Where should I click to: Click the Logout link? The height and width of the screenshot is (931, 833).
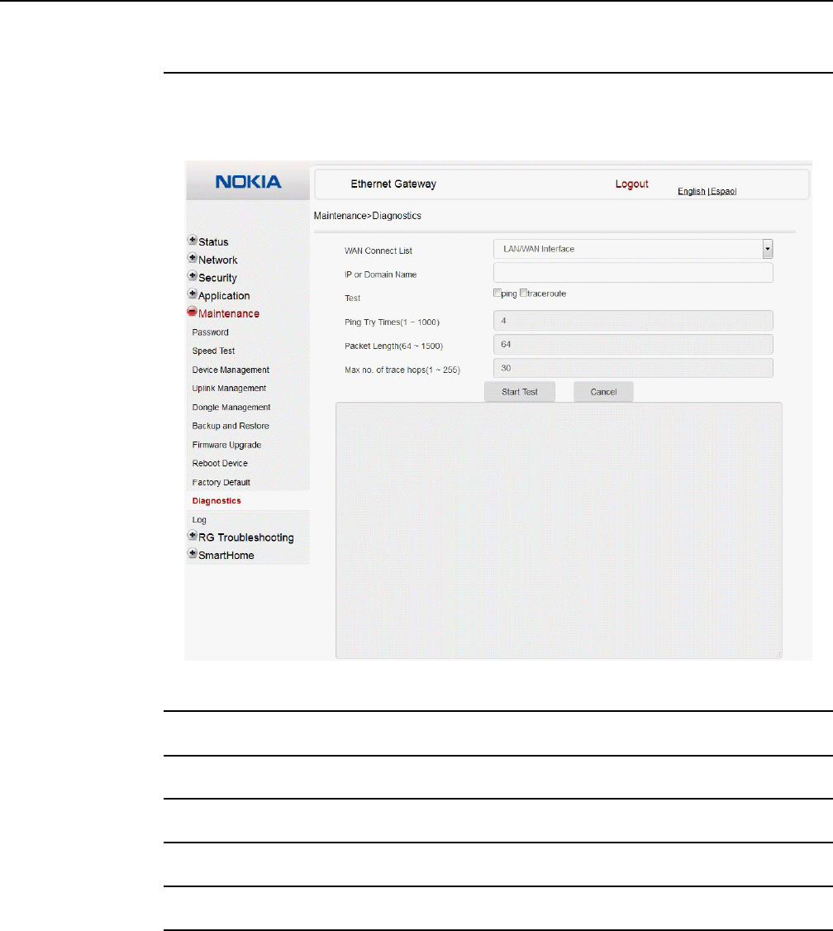(632, 184)
